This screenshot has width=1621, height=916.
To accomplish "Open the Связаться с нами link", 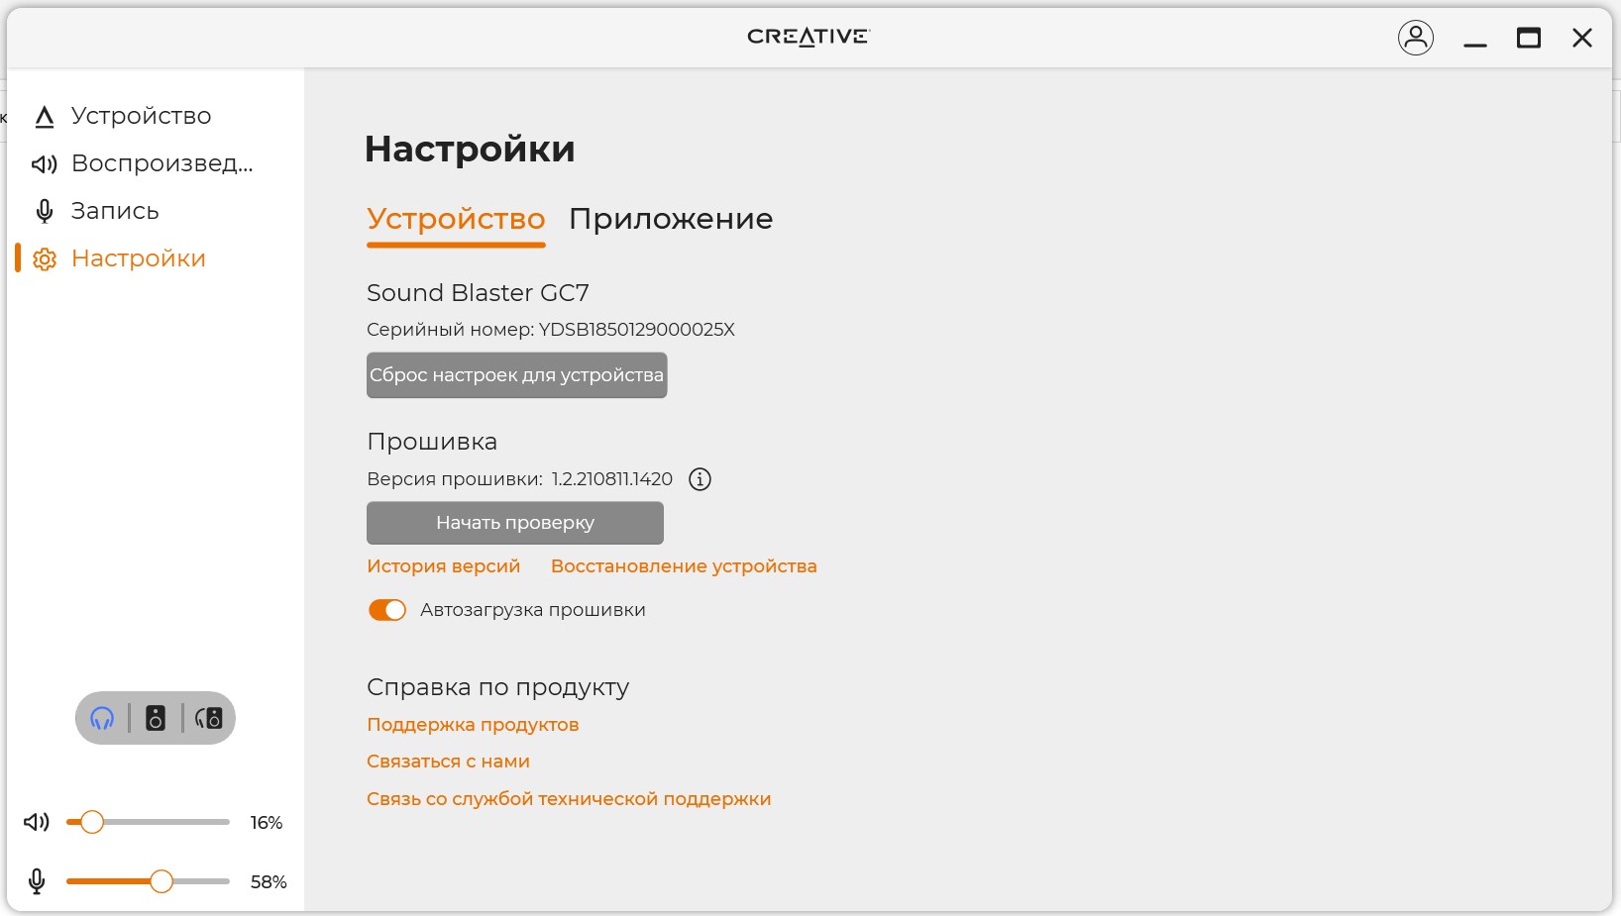I will [x=448, y=762].
